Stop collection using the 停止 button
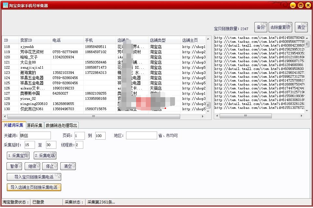This screenshot has width=313, height=208. coord(50,166)
